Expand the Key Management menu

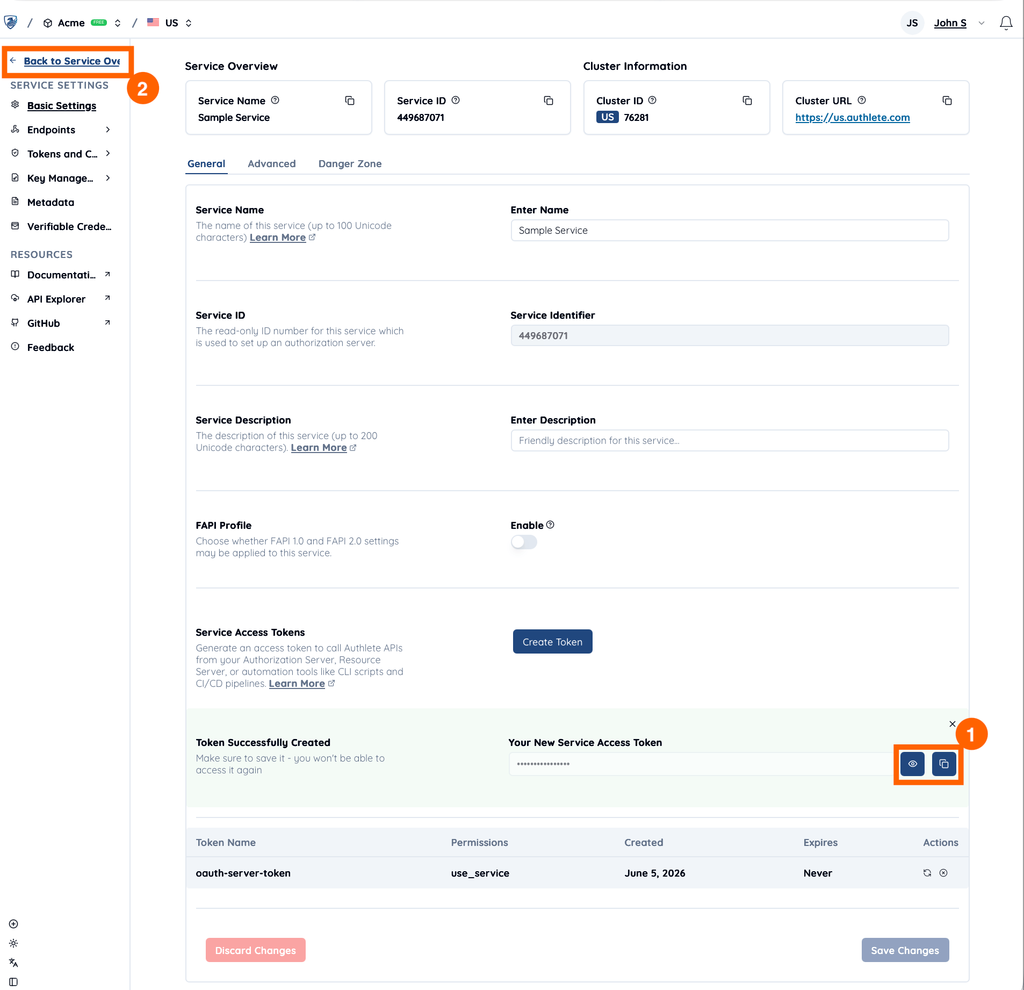point(108,178)
